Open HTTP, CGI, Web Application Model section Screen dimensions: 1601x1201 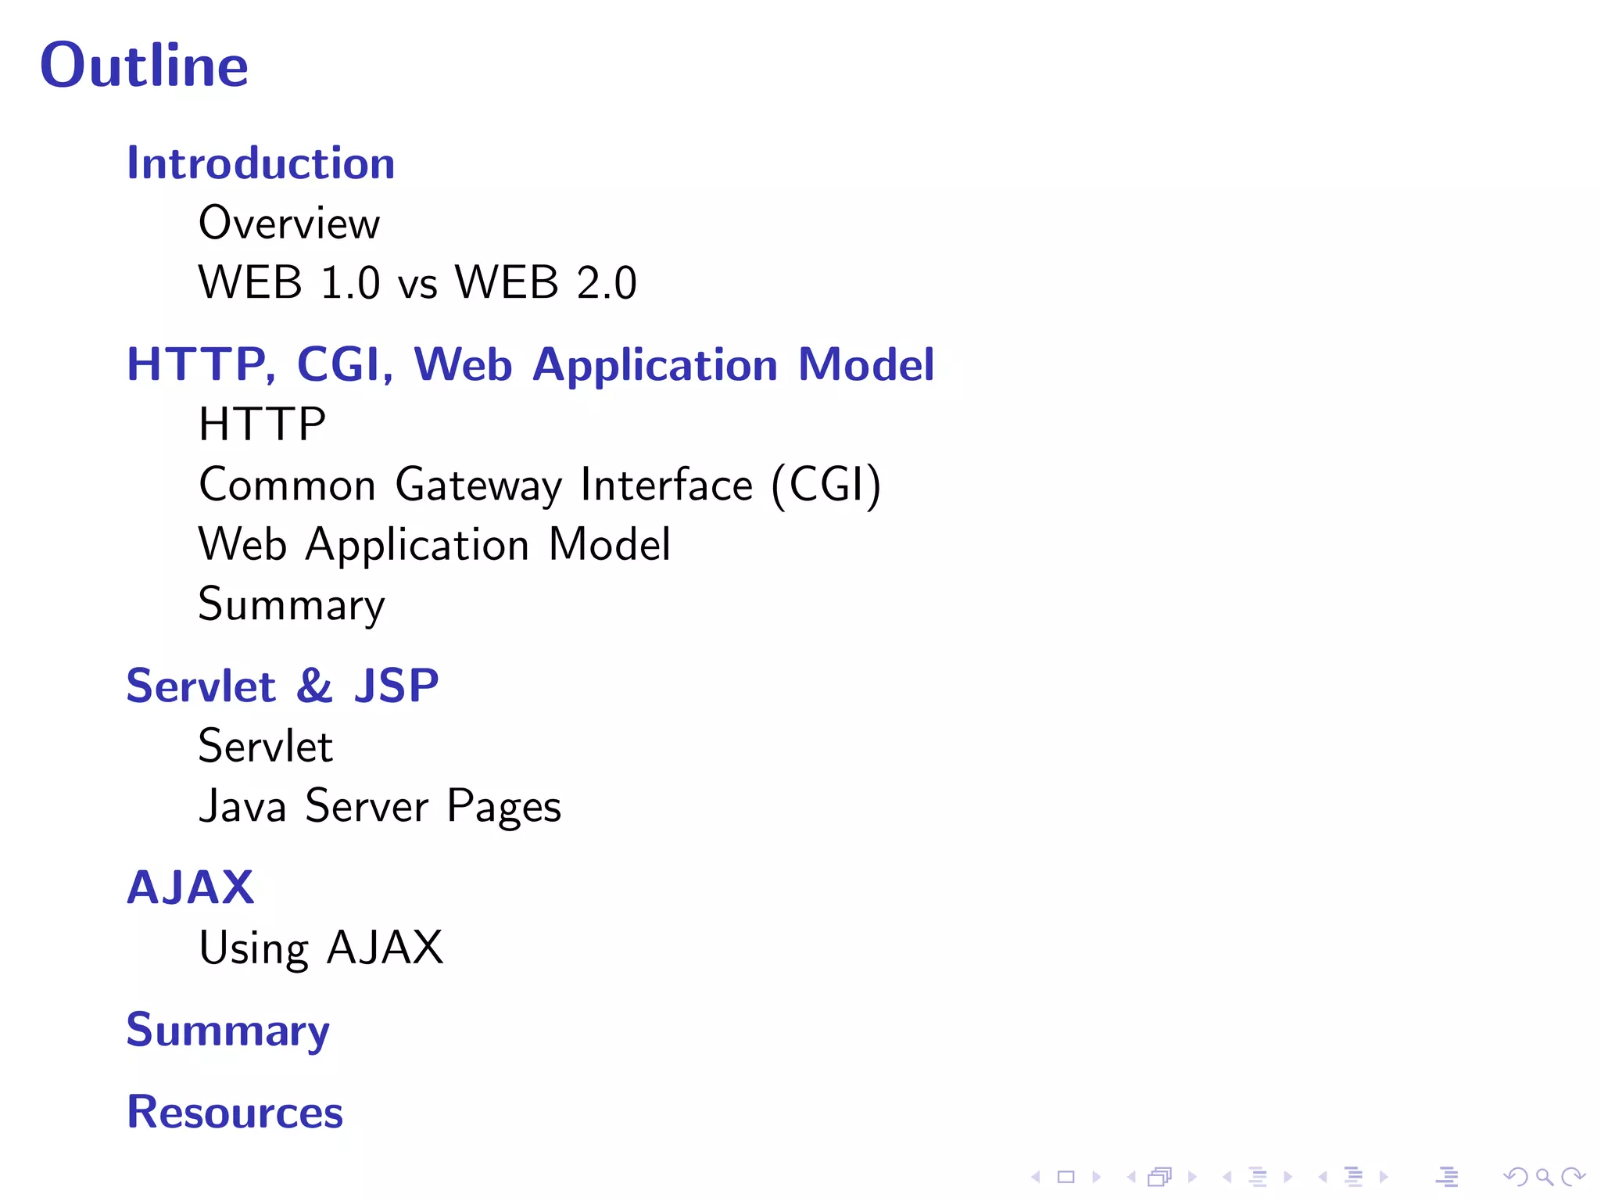(530, 364)
